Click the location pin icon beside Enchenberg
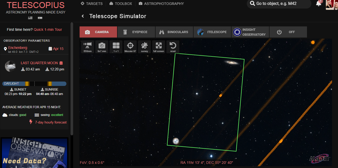This screenshot has width=338, height=168. coord(5,49)
